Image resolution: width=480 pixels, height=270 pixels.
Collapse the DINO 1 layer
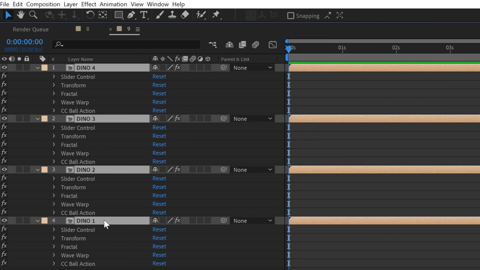coord(37,221)
